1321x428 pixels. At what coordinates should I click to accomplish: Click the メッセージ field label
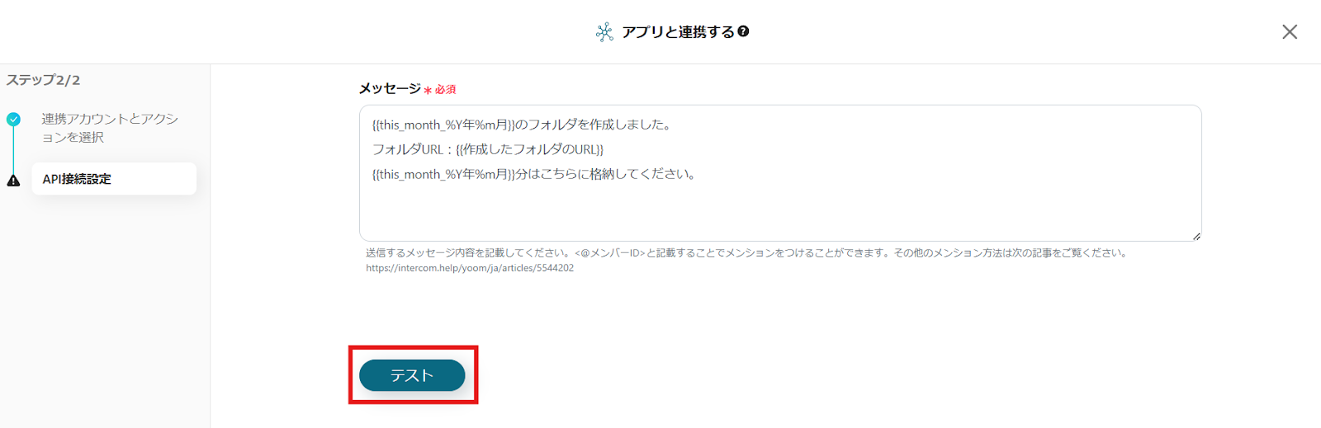(390, 88)
